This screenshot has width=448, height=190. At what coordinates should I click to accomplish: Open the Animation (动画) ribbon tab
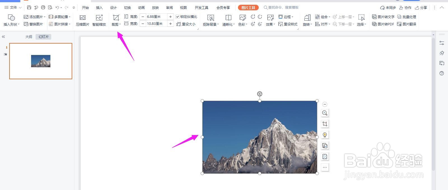[x=141, y=8]
